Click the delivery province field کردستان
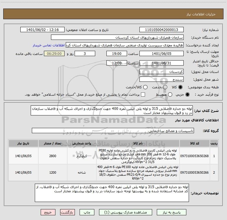This screenshot has width=227, height=220. [x=162, y=72]
